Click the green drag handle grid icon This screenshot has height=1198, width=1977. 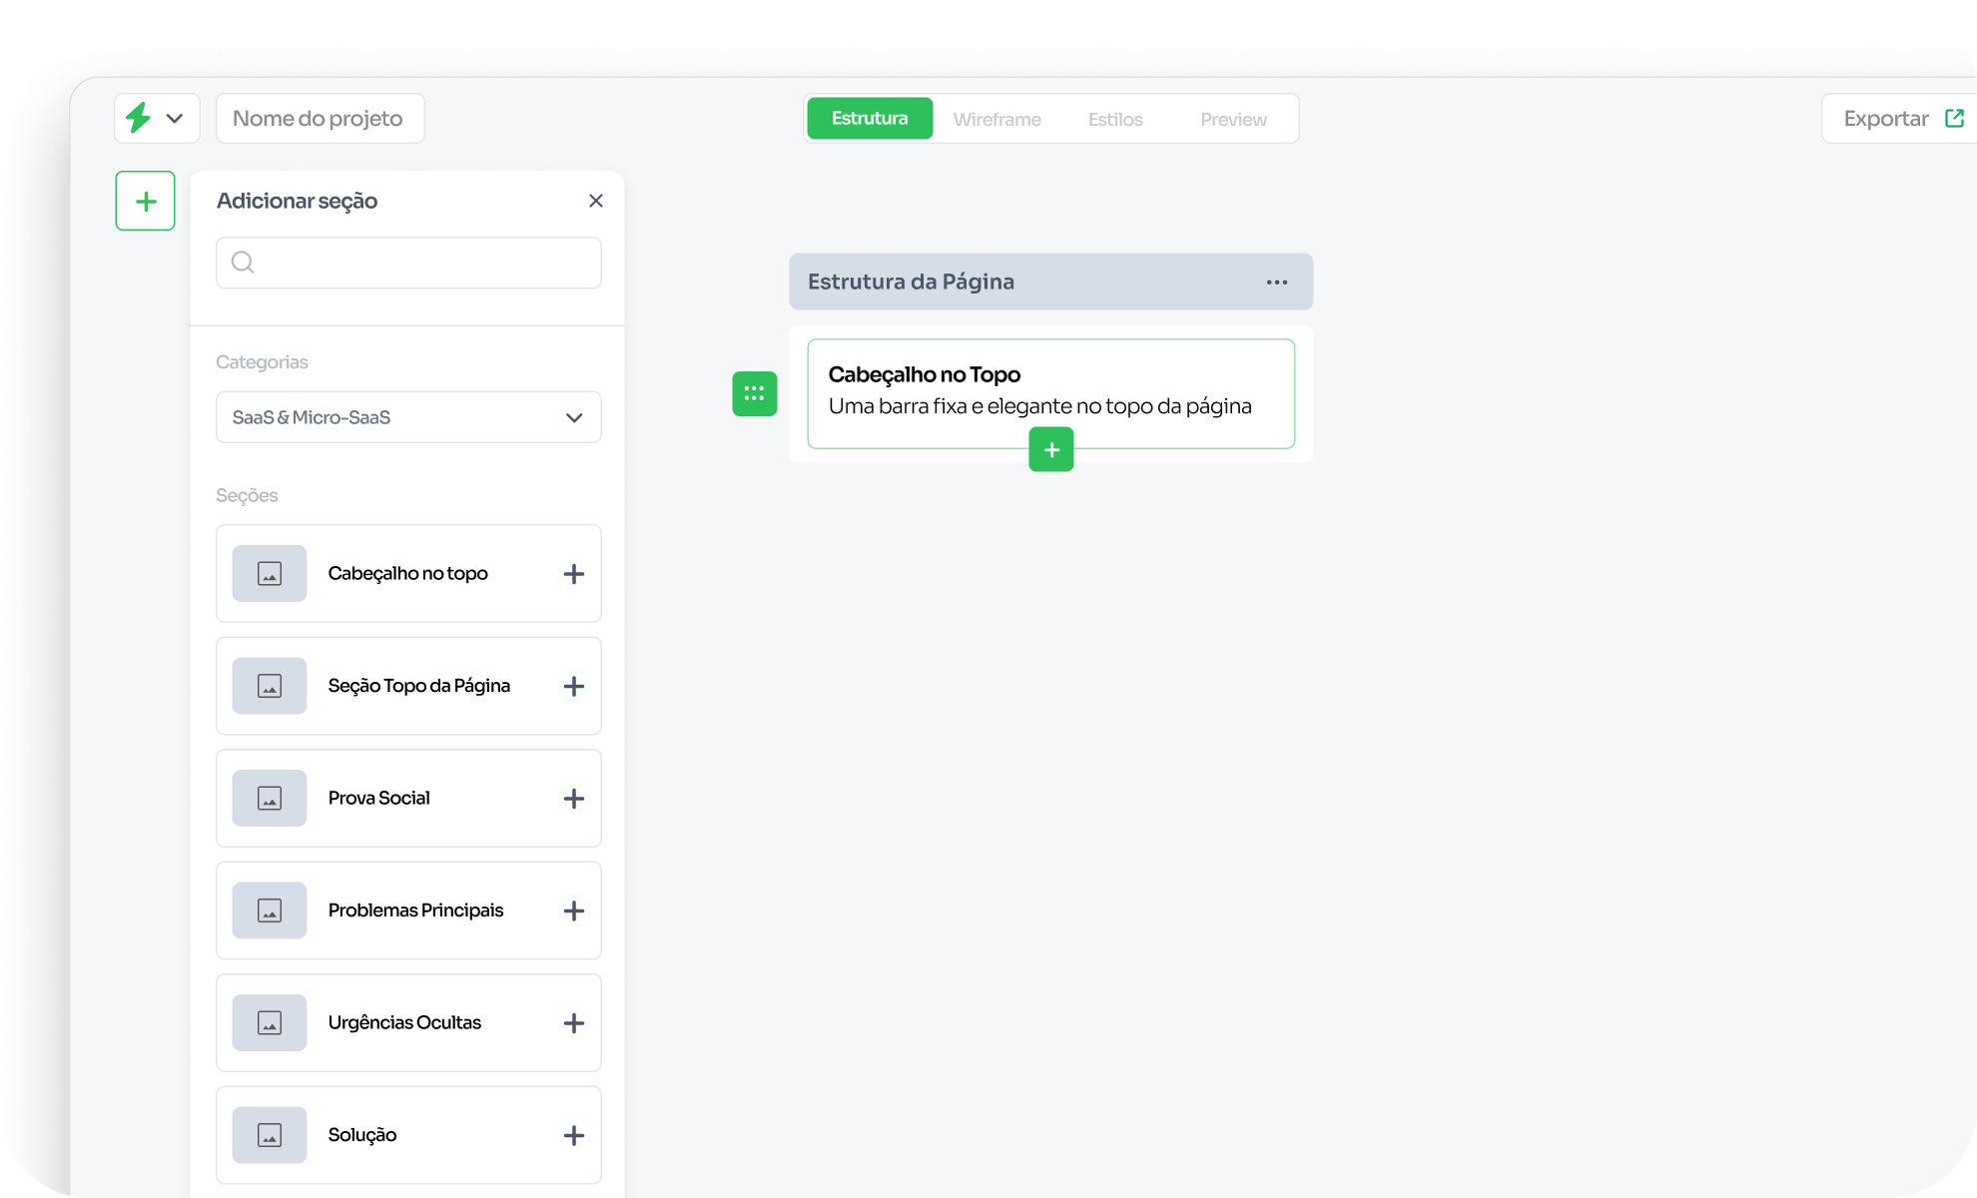(755, 393)
